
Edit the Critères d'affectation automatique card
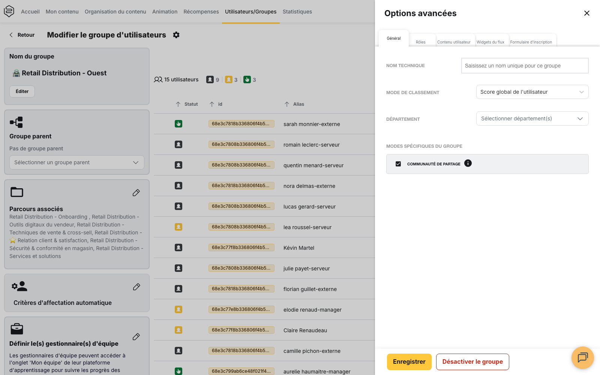click(x=136, y=287)
